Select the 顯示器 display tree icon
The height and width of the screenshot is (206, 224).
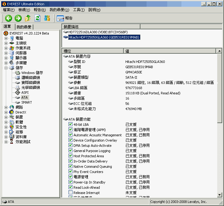tap(12, 58)
